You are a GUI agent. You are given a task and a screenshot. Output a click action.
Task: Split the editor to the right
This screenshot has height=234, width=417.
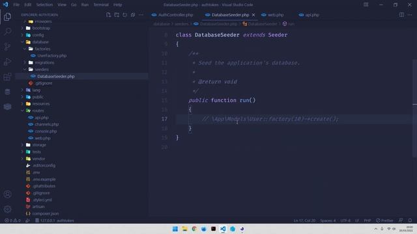(401, 15)
